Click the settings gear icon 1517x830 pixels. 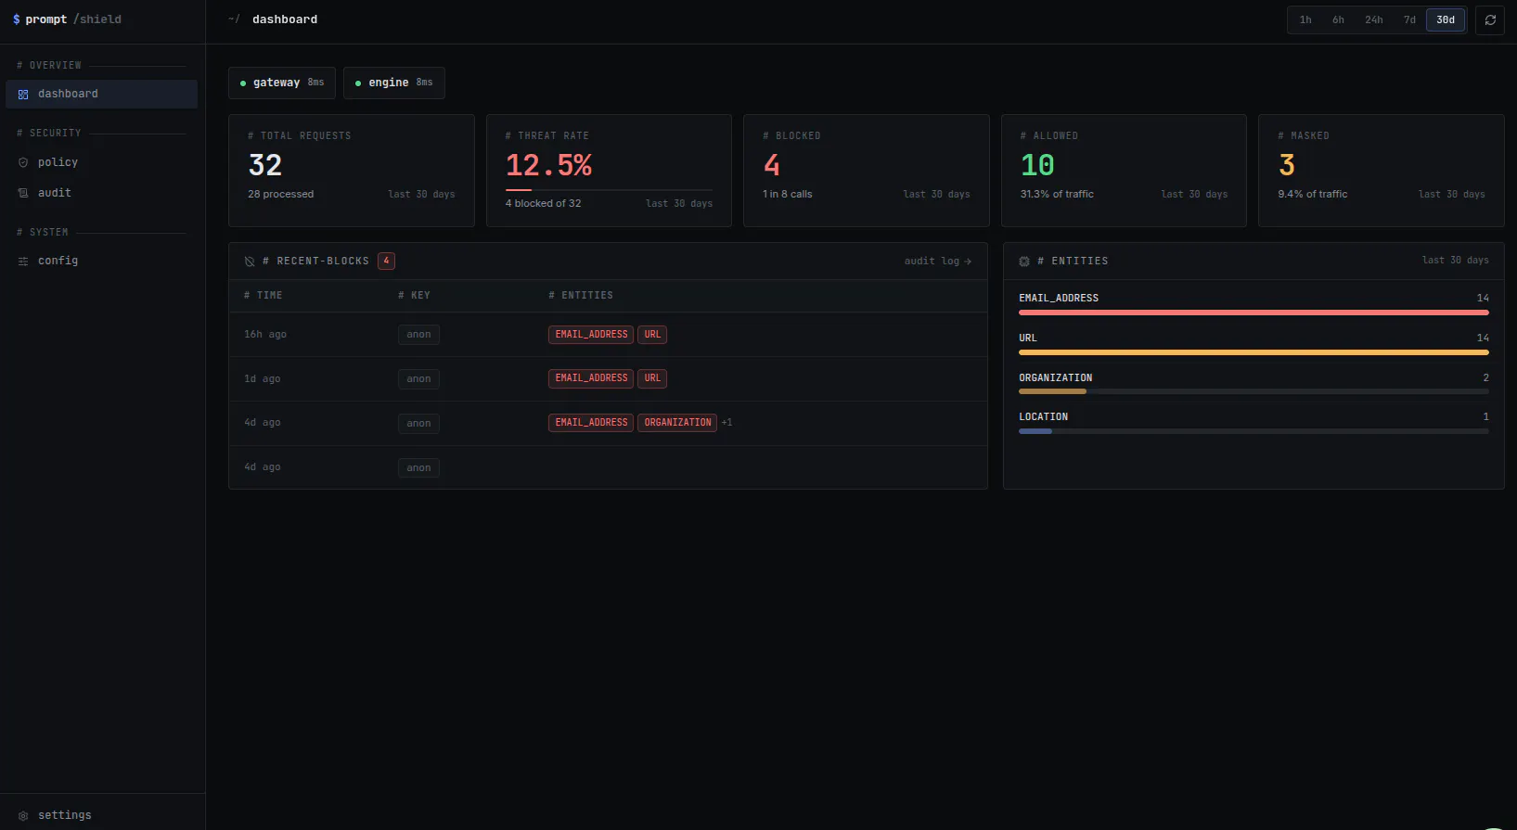[23, 816]
